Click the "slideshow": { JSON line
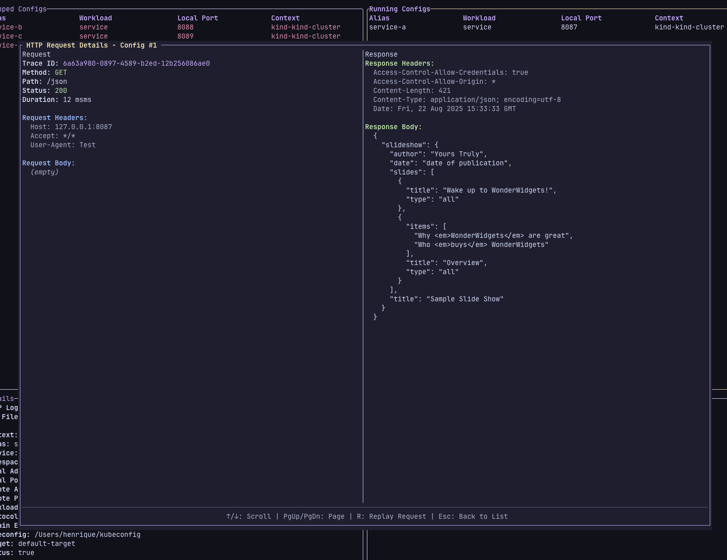The image size is (727, 560). 410,145
